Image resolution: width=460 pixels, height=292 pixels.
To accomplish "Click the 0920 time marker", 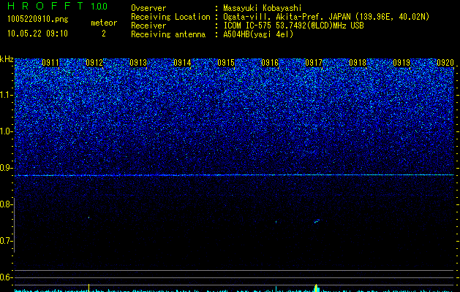I will point(445,63).
